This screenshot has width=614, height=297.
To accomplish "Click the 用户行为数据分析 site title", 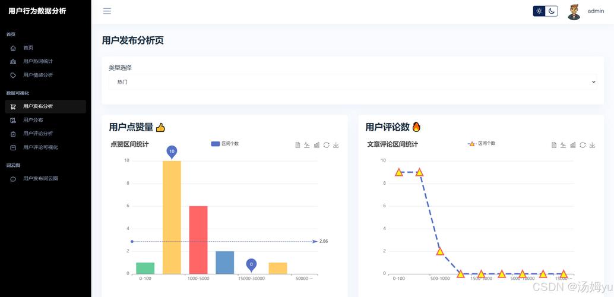I will [37, 11].
